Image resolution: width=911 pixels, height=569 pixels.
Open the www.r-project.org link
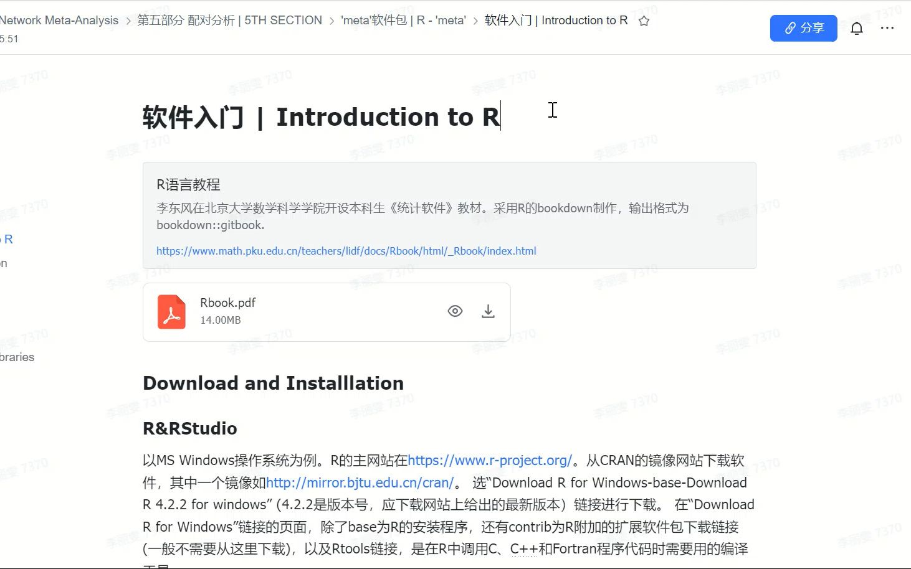coord(490,461)
